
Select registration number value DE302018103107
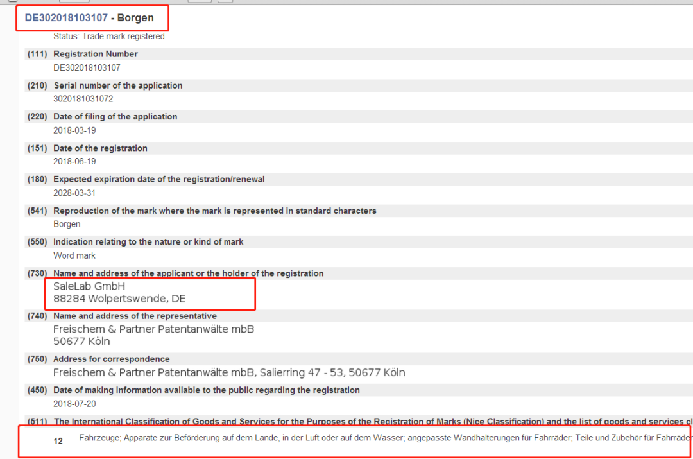87,67
